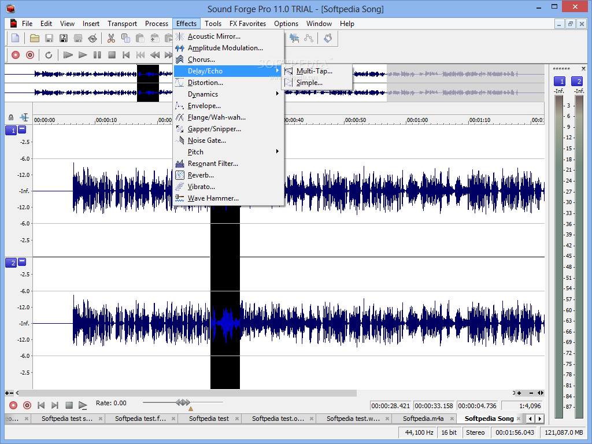The width and height of the screenshot is (592, 444).
Task: Open Envelope effect
Action: click(229, 106)
